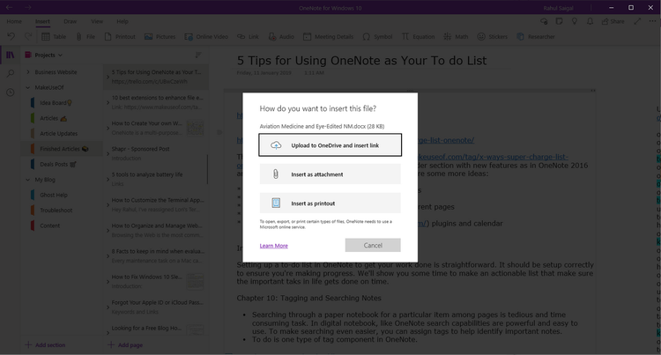Click the lightbulb Tell Me icon
The height and width of the screenshot is (355, 661).
point(574,21)
